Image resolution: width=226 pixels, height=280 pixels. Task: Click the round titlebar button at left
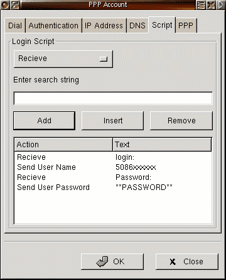pos(5,5)
